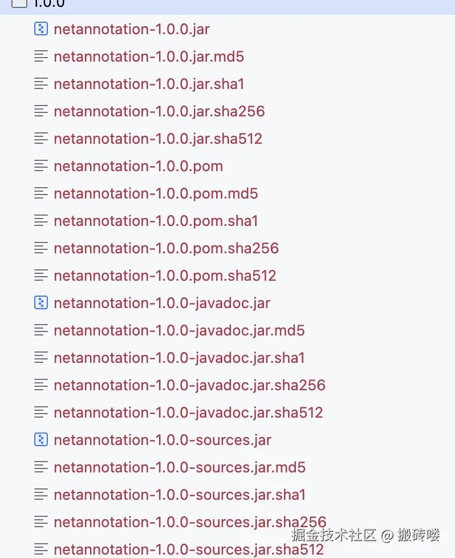Open netannotation-1.0.0.jar.sha256 file
Viewport: 455px width, 558px height.
pos(159,111)
